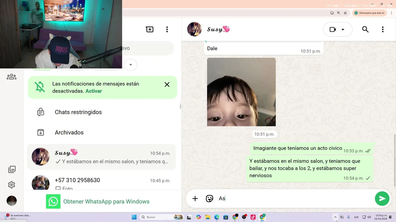This screenshot has height=222, width=396.
Task: Click the Activar notifications link
Action: pos(93,91)
